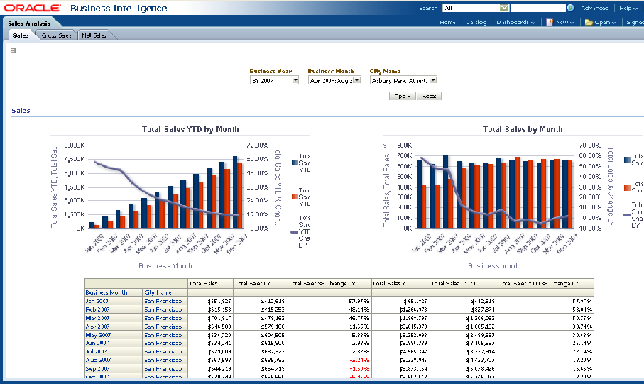
Task: Expand the Open menu
Action: coord(605,22)
